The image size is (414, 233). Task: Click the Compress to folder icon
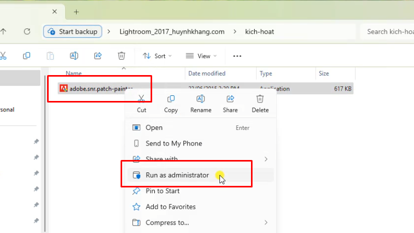[136, 223]
